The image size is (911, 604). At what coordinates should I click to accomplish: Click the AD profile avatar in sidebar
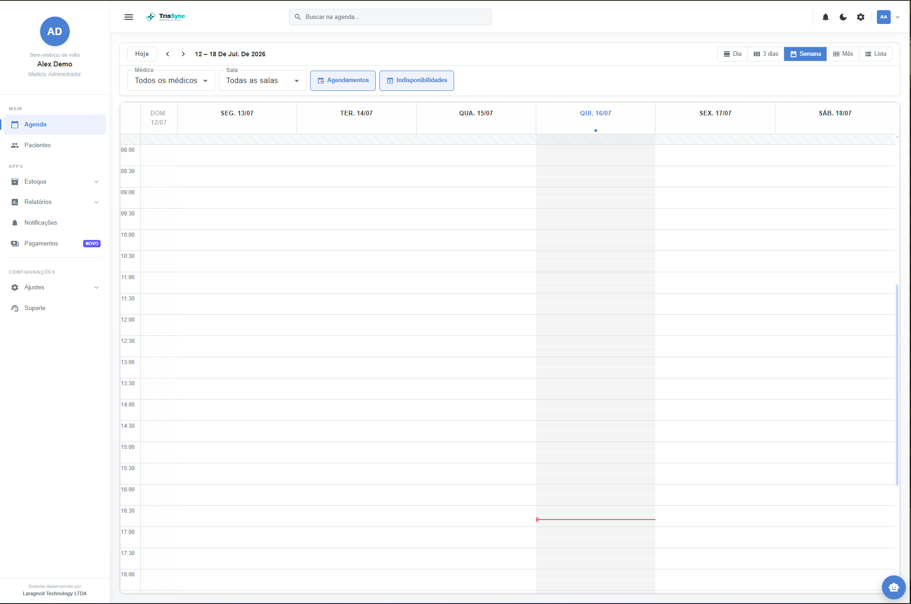[55, 31]
